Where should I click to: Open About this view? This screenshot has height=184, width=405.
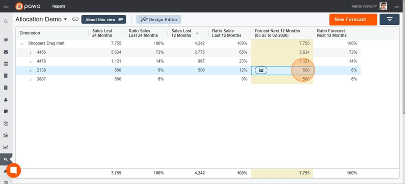click(x=103, y=20)
